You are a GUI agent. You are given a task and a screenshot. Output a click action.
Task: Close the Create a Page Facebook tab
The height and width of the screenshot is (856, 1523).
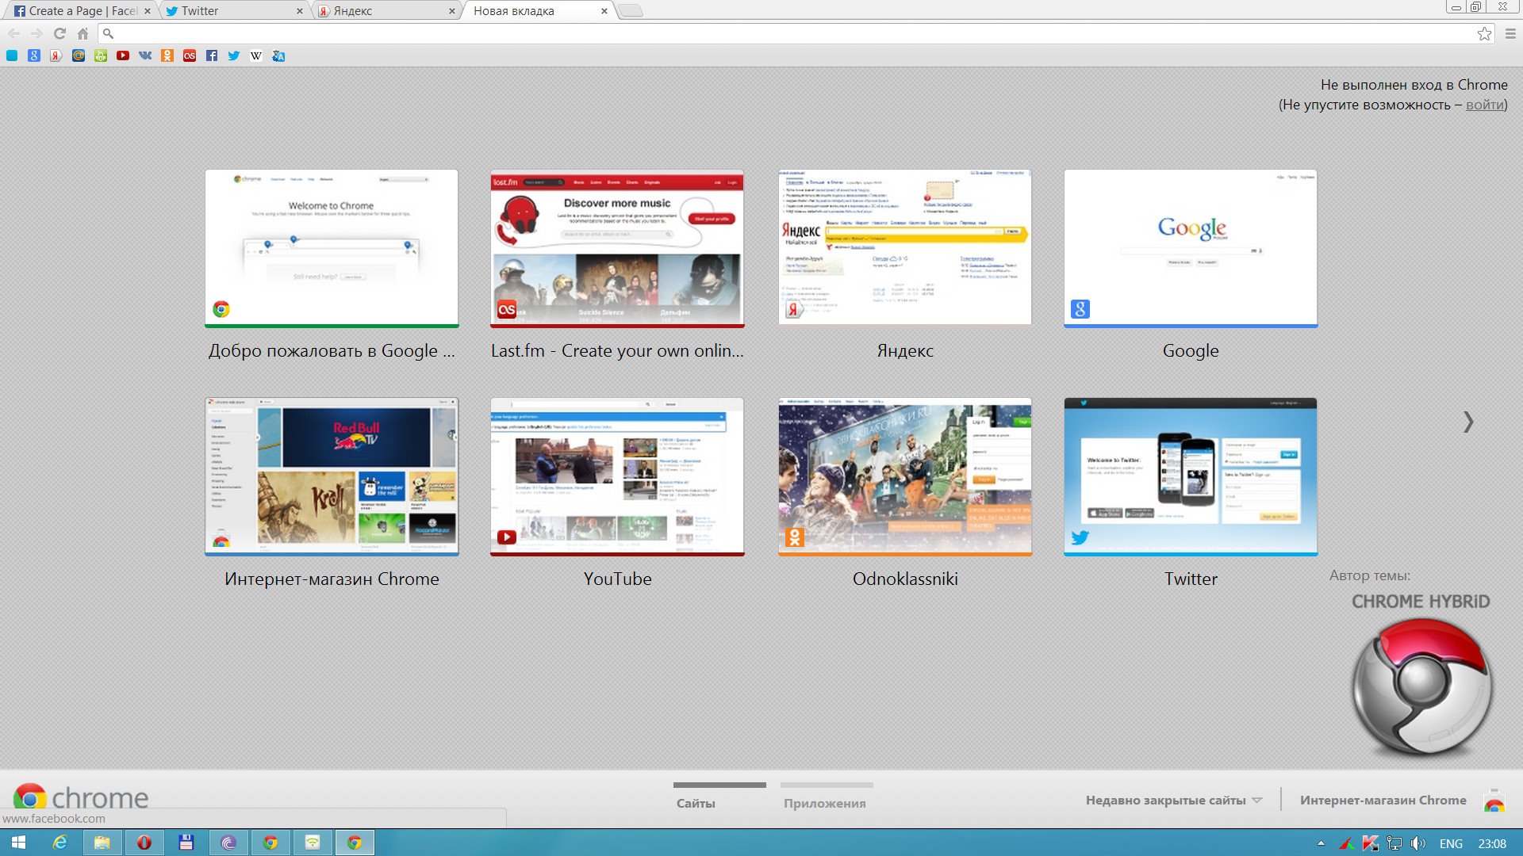(x=148, y=11)
